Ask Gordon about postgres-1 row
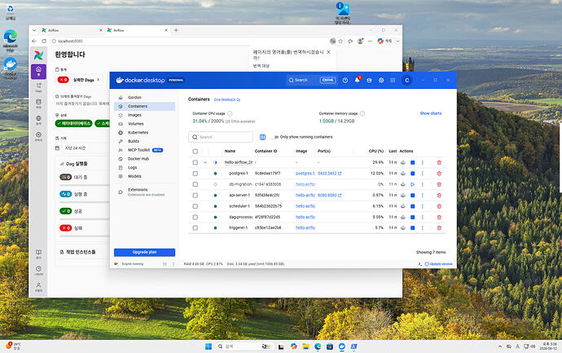The image size is (562, 353). coord(403,174)
